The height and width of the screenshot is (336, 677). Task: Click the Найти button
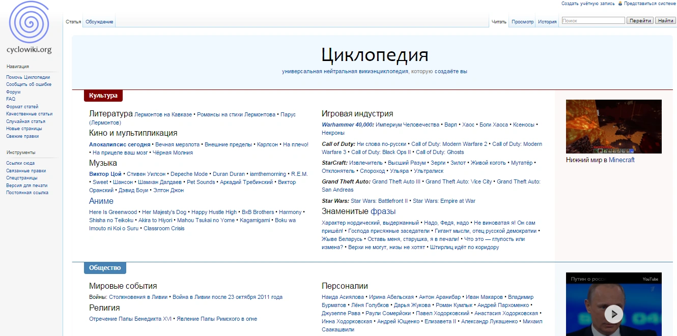(665, 21)
